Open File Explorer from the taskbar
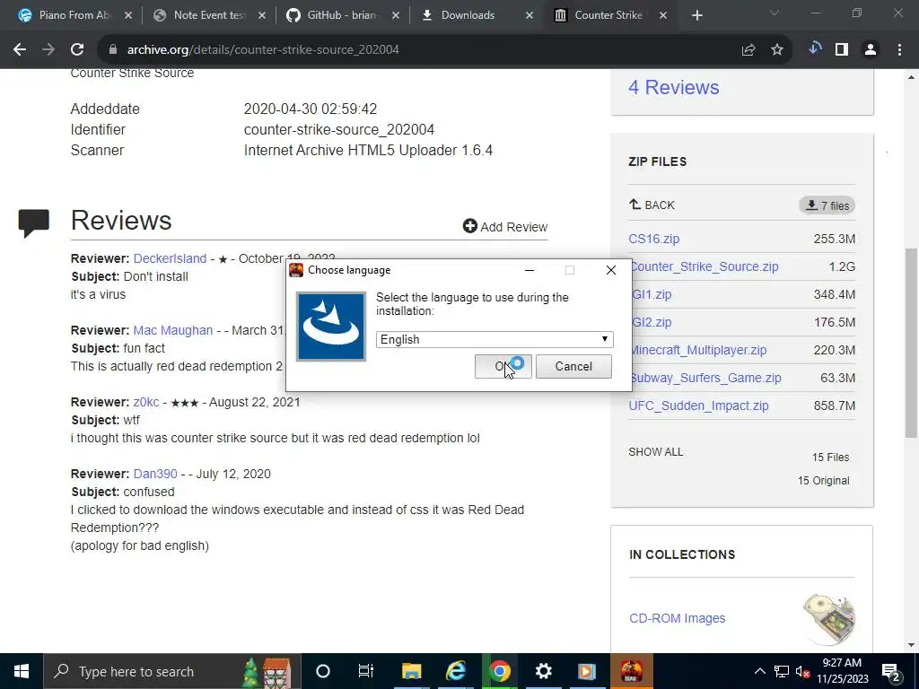The image size is (919, 689). click(x=411, y=671)
